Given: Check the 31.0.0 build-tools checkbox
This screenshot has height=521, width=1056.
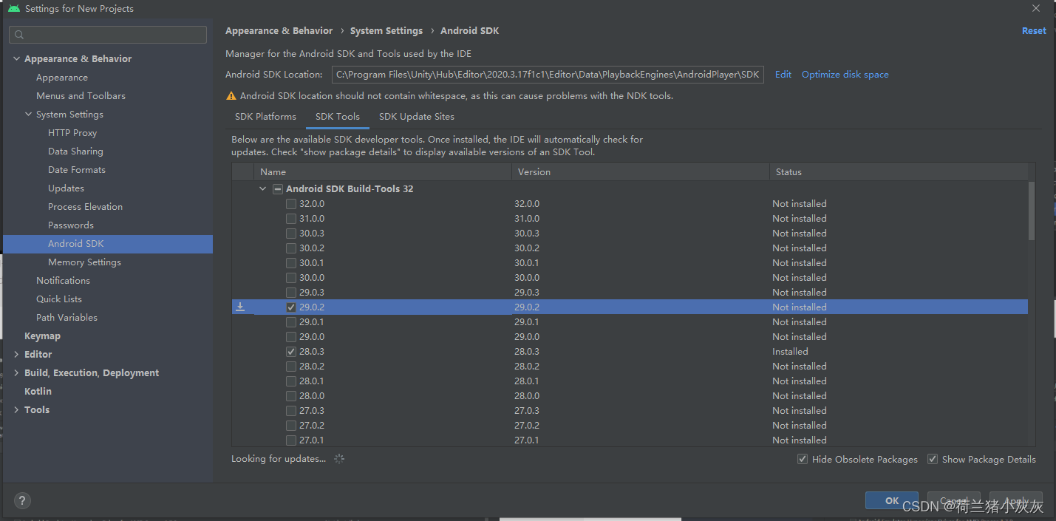Looking at the screenshot, I should [x=291, y=219].
